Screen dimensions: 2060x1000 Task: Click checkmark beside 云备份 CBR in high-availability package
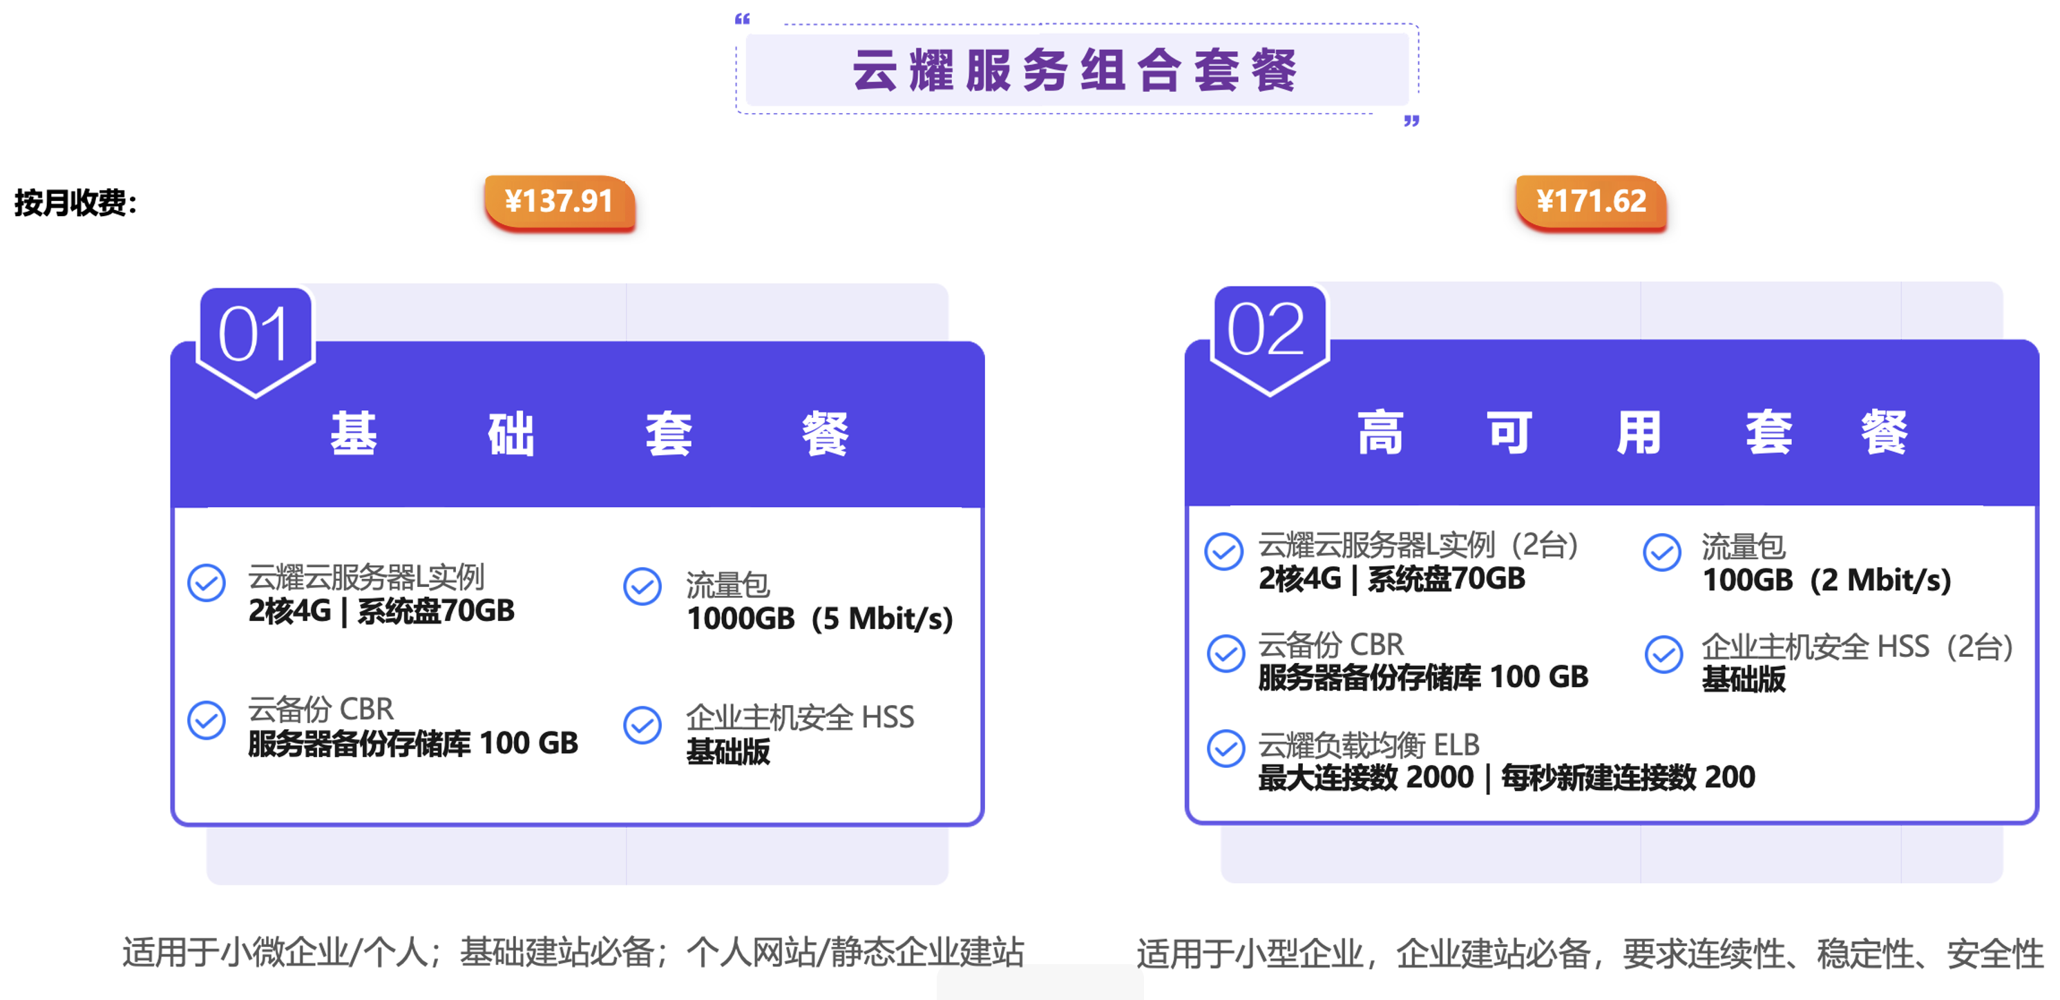[x=1226, y=654]
